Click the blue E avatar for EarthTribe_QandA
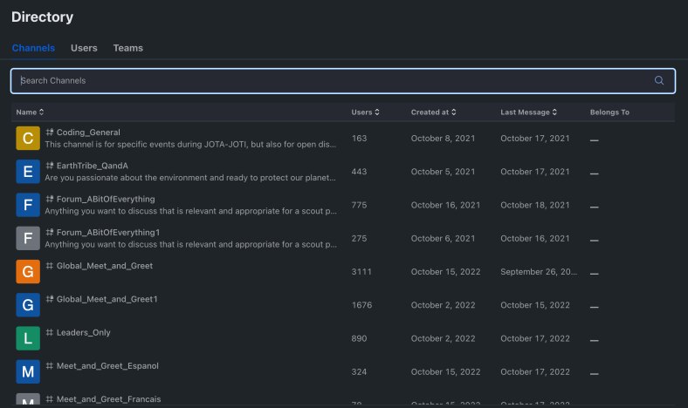The image size is (688, 408). pyautogui.click(x=28, y=172)
